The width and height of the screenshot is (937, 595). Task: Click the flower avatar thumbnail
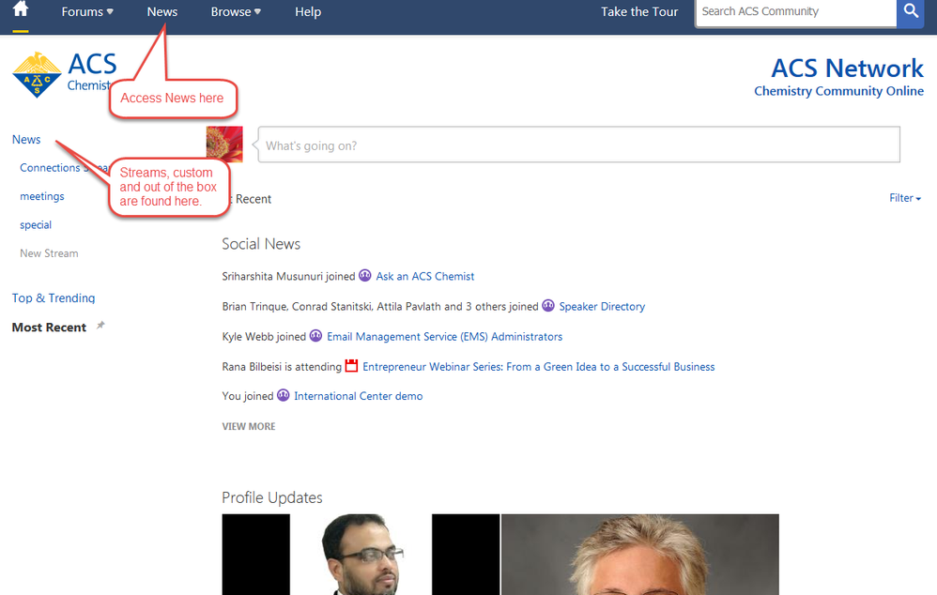pos(224,145)
